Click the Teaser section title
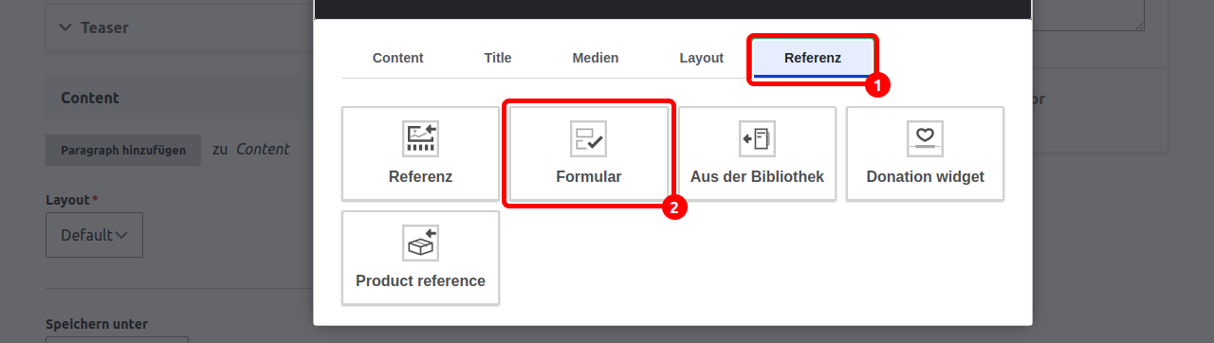This screenshot has height=343, width=1214. coord(104,27)
